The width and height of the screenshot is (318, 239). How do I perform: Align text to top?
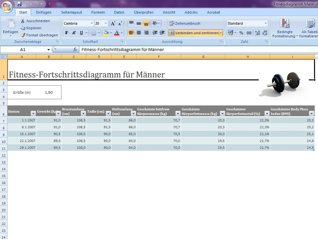click(x=132, y=24)
